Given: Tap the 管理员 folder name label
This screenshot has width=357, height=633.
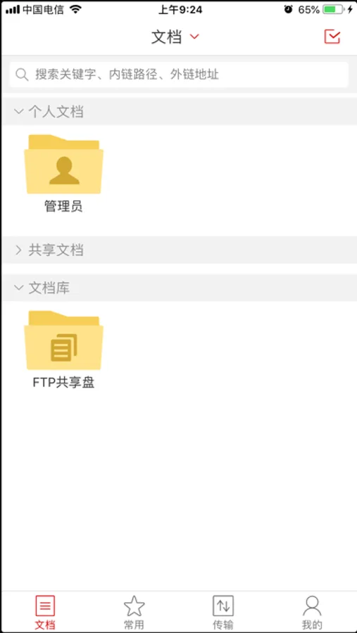Looking at the screenshot, I should click(63, 206).
